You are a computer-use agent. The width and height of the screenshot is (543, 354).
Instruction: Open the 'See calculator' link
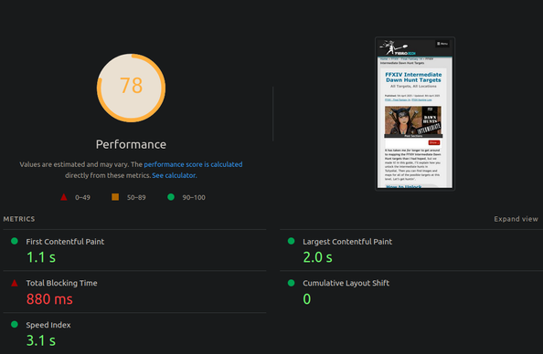pos(174,175)
